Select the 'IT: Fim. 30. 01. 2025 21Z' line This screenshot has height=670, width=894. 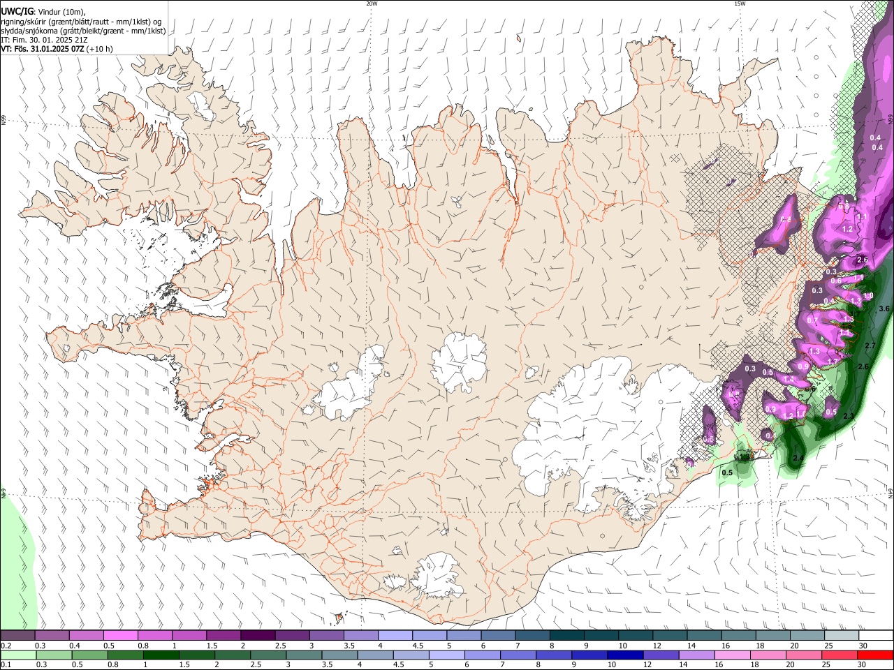coord(44,40)
